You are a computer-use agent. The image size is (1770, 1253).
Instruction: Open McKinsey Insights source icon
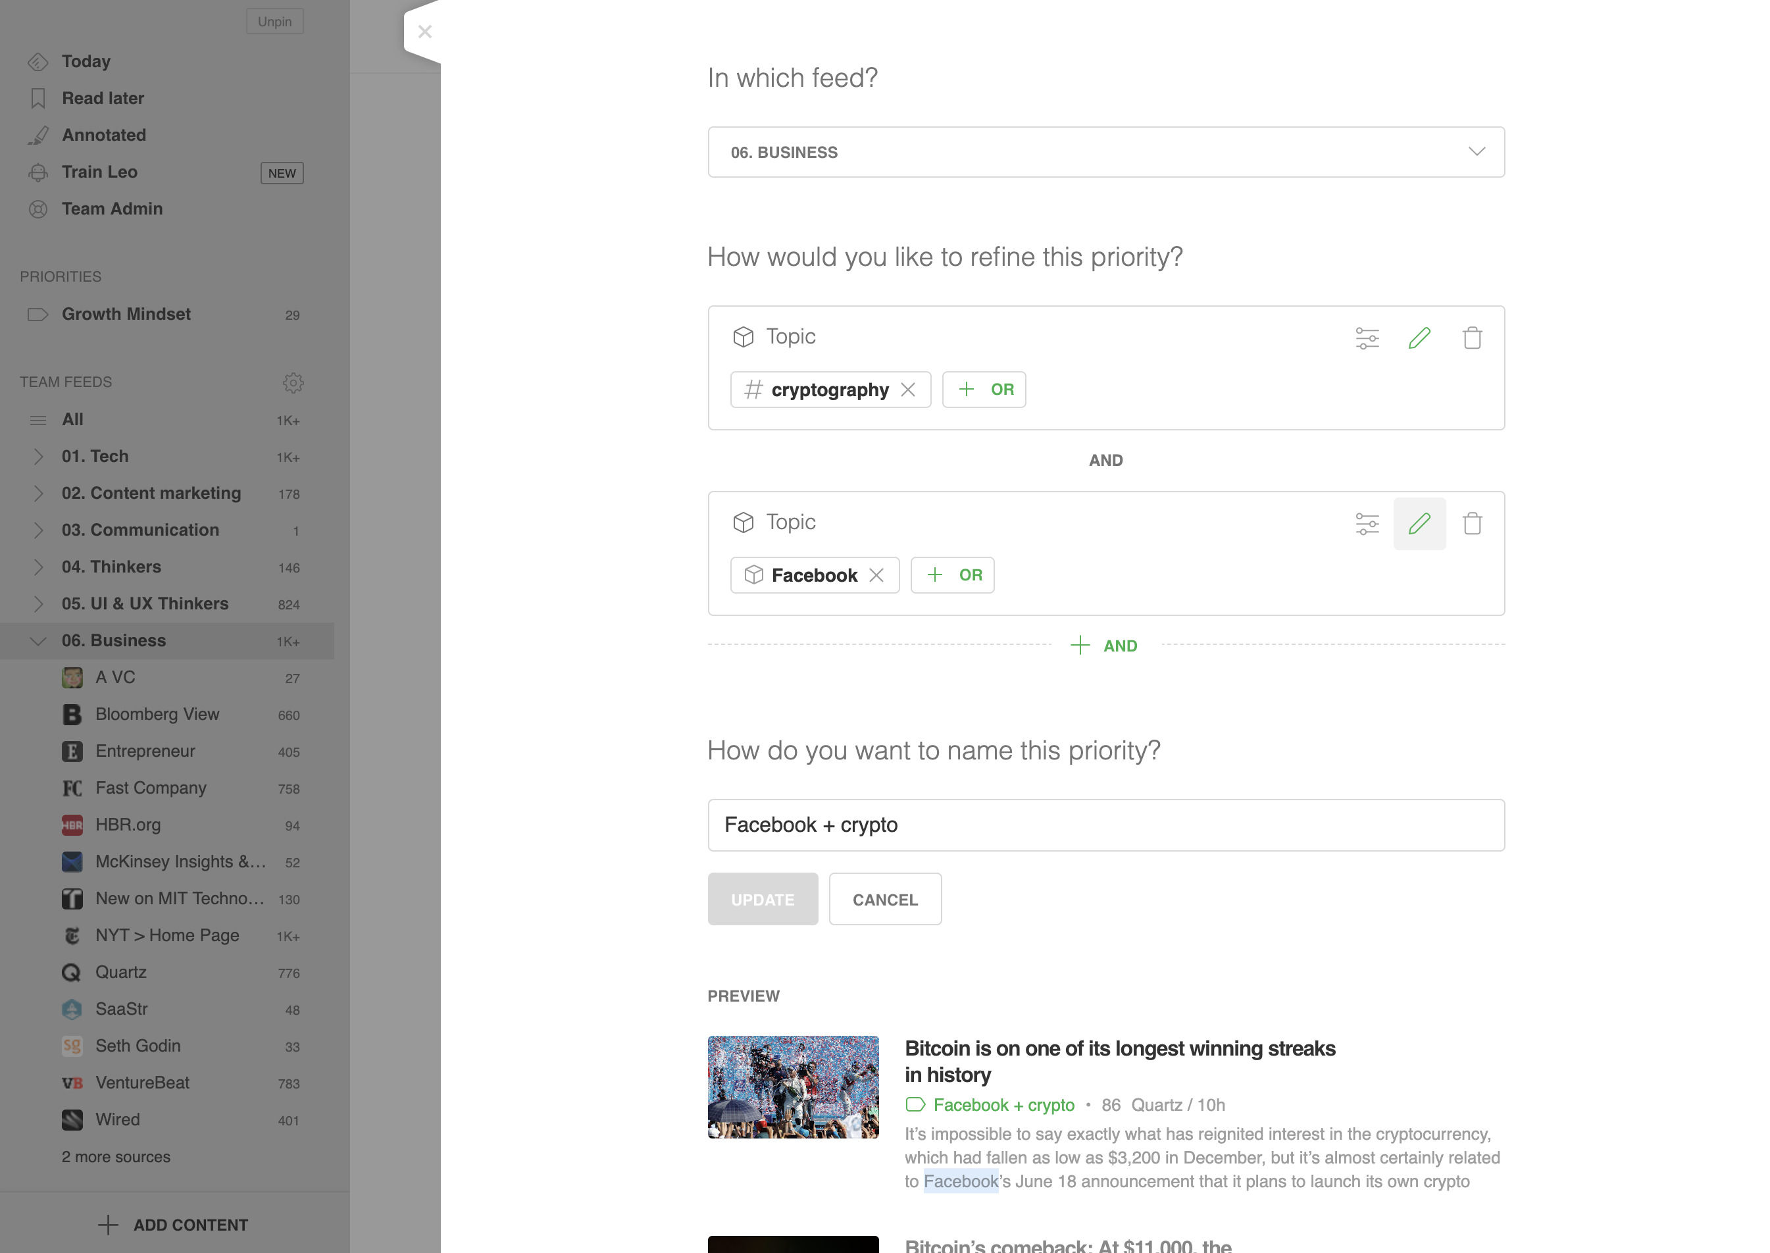tap(72, 862)
